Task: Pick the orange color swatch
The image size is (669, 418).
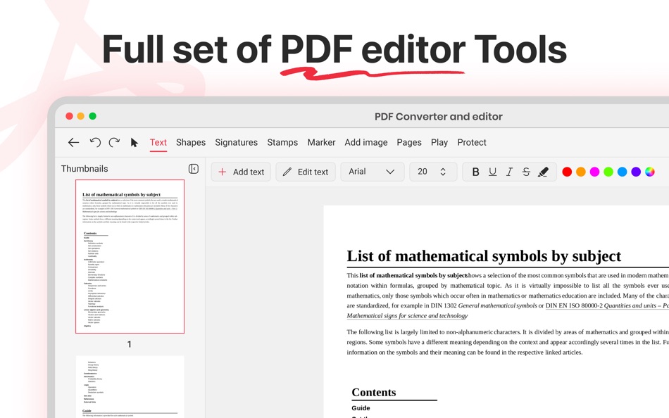Action: tap(581, 172)
